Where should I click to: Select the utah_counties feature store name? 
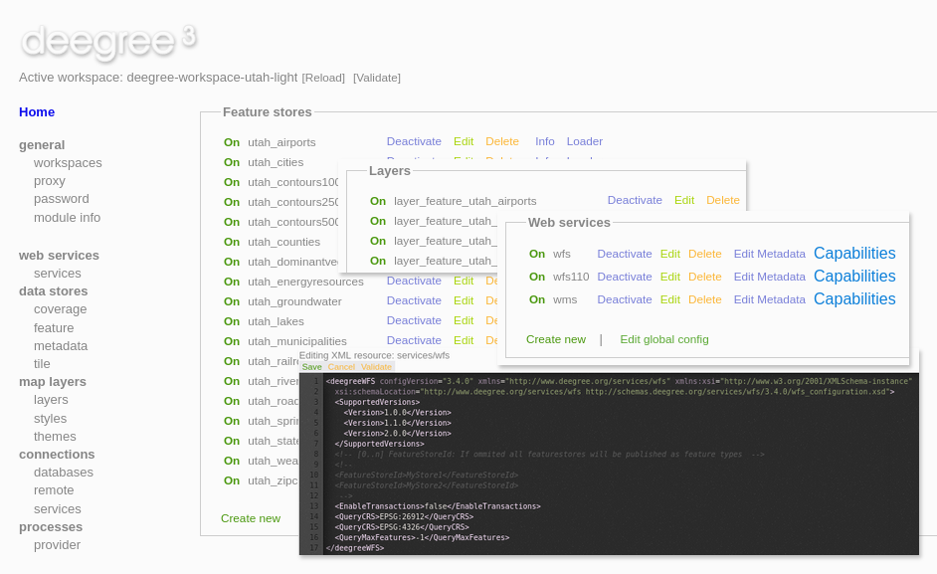(283, 242)
